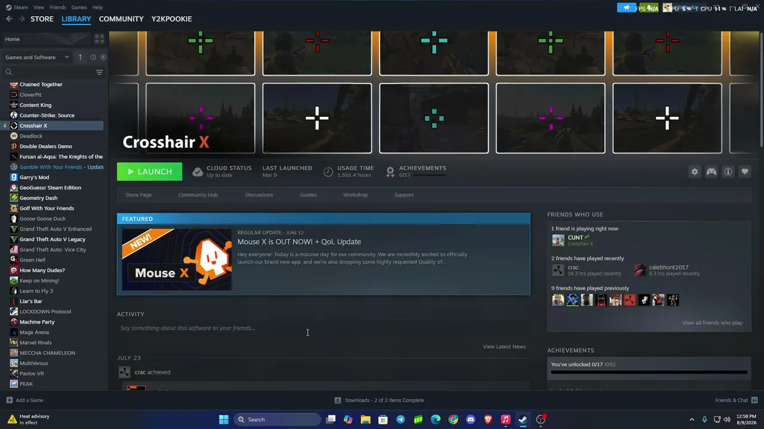764x429 pixels.
Task: Toggle ready-to-play filter icon
Action: [103, 57]
